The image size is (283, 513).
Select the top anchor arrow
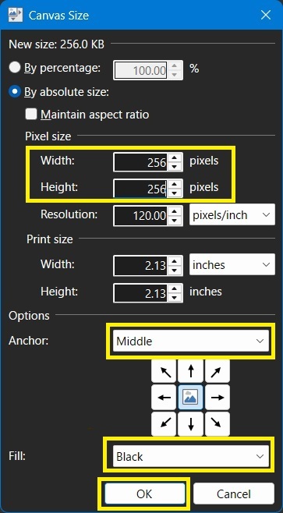(x=191, y=371)
